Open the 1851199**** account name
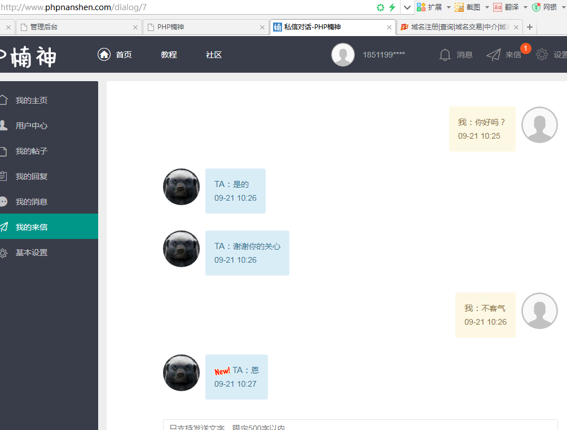The height and width of the screenshot is (430, 567). (x=384, y=55)
